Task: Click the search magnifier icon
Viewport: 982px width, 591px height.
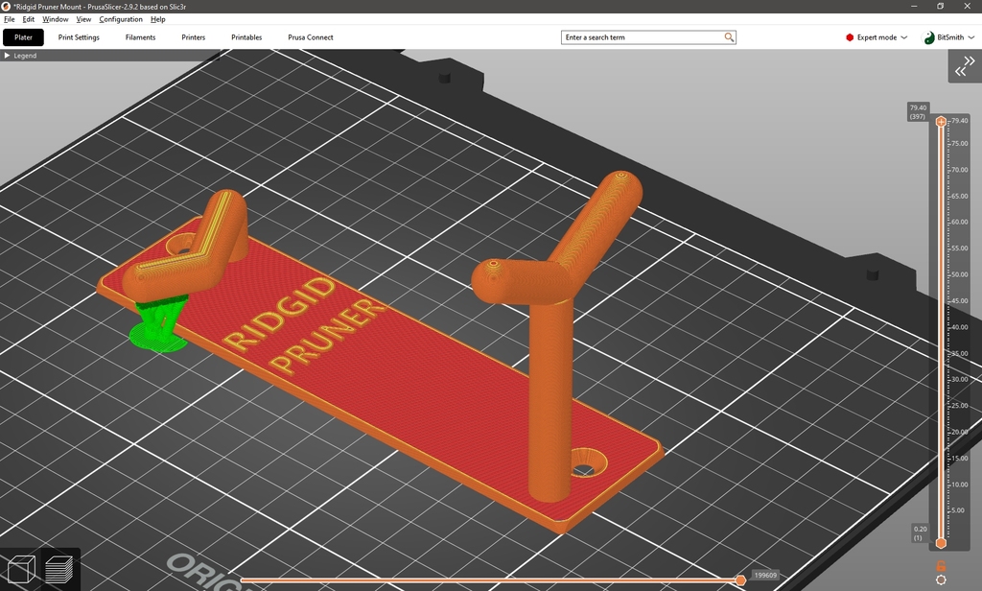Action: click(729, 37)
